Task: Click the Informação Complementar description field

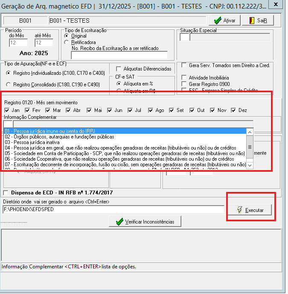Action: pos(133,124)
